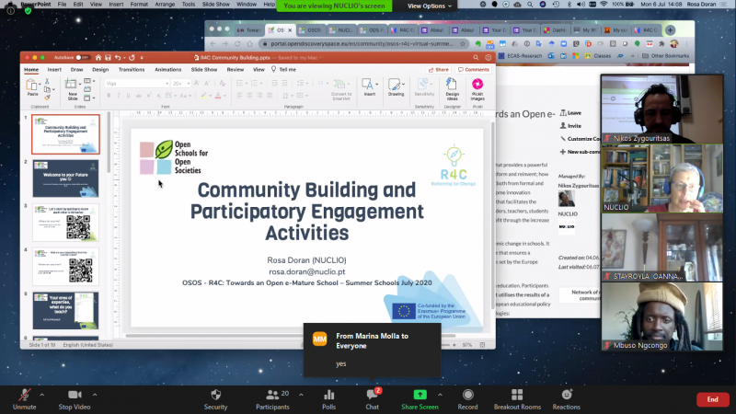Click the Share button in PowerPoint

[439, 69]
